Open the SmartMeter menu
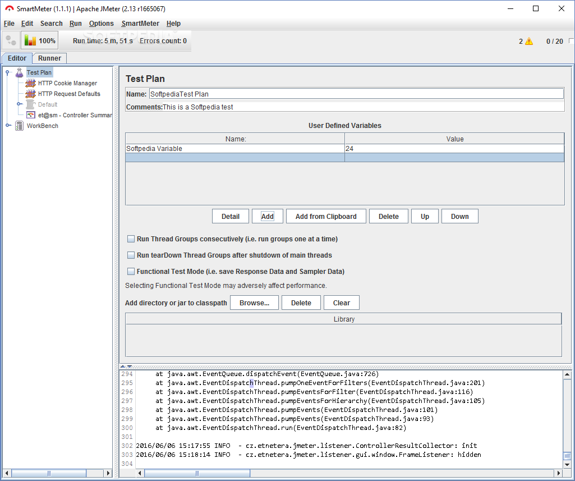Image resolution: width=575 pixels, height=481 pixels. [140, 24]
